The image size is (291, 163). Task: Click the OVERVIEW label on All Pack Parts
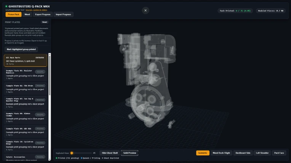[x=40, y=58]
